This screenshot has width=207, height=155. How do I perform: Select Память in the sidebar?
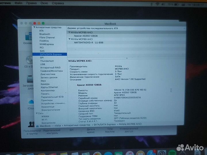(45, 94)
